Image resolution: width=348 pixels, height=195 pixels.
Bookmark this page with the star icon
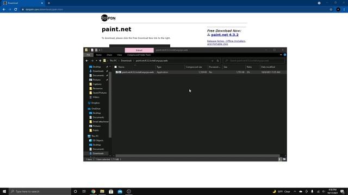point(331,10)
